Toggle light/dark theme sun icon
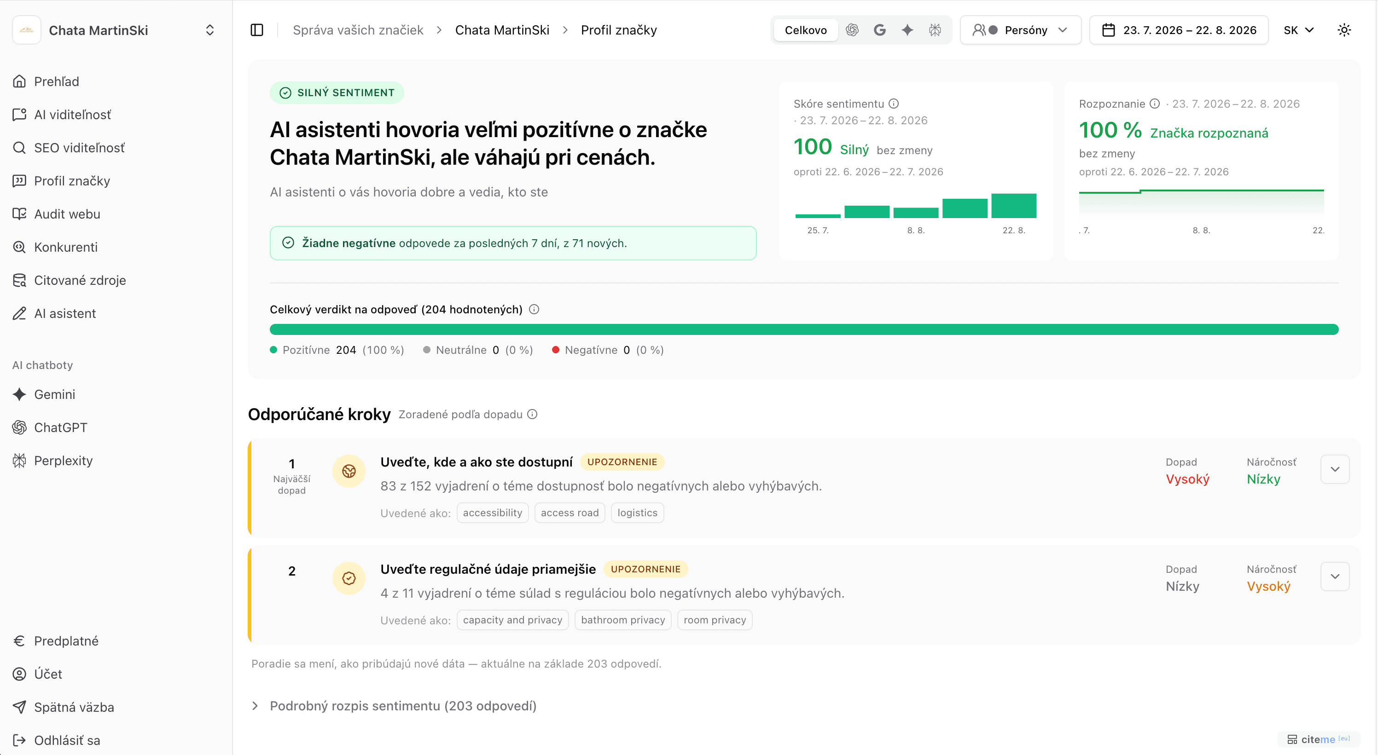Image resolution: width=1378 pixels, height=755 pixels. [1344, 30]
